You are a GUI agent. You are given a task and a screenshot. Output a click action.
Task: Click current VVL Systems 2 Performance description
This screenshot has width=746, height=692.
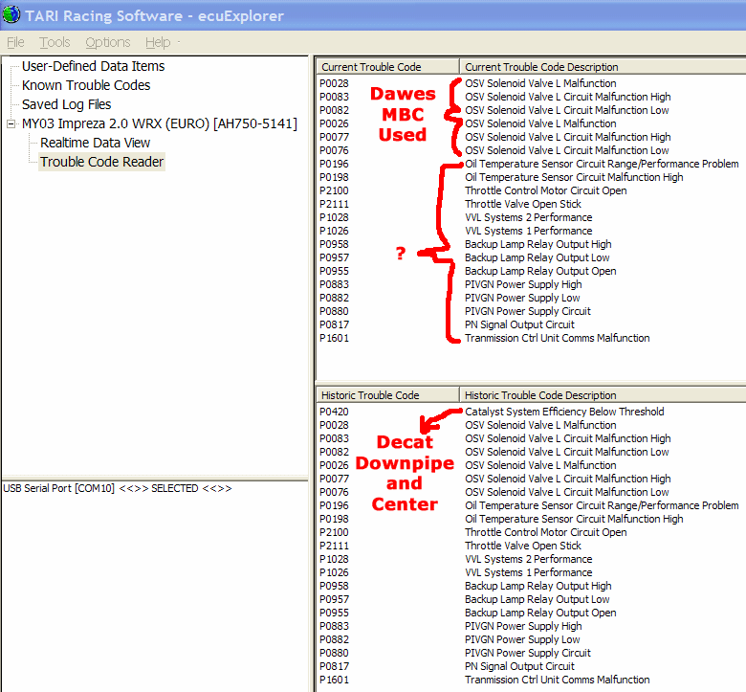click(x=529, y=217)
